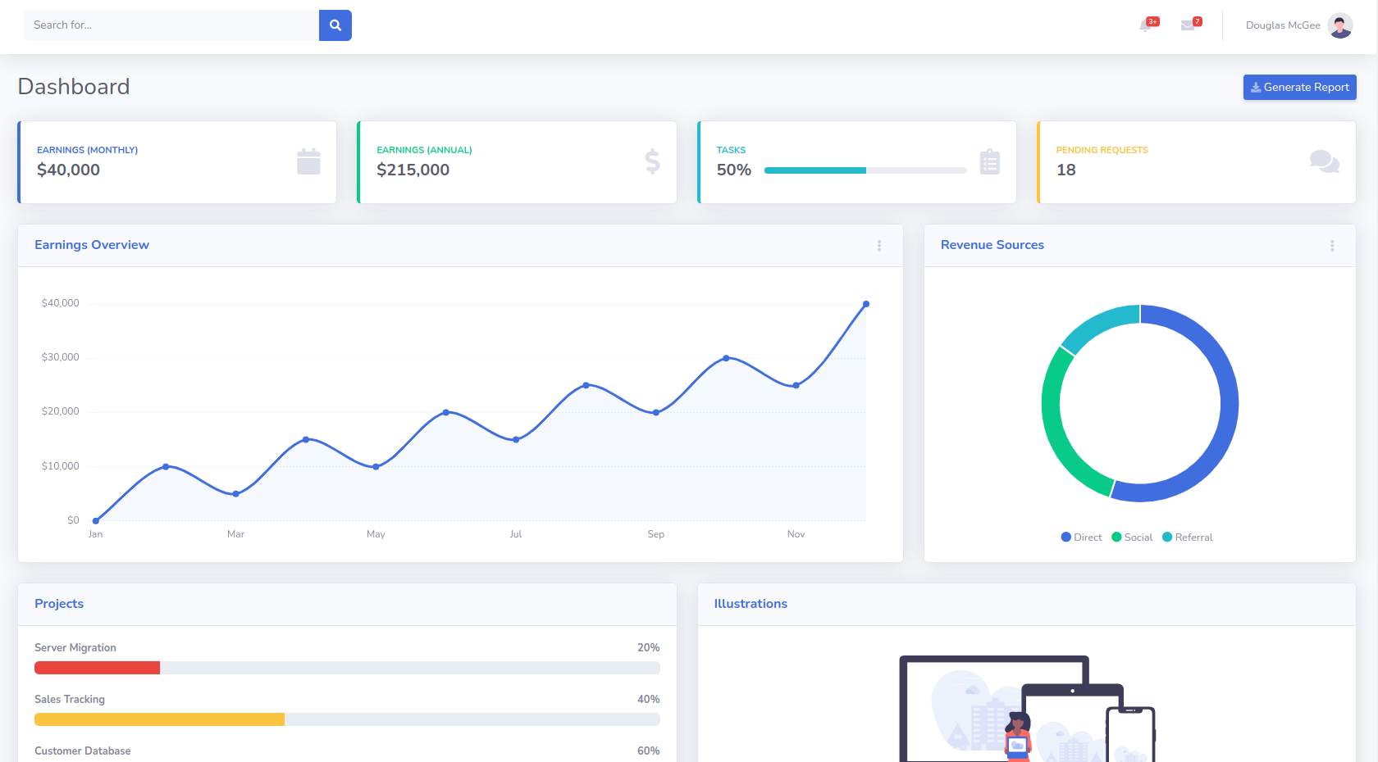Click the calendar icon on monthly earnings card

[308, 161]
